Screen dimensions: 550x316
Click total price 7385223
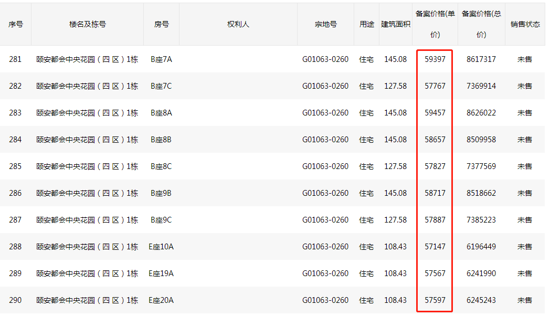(481, 220)
